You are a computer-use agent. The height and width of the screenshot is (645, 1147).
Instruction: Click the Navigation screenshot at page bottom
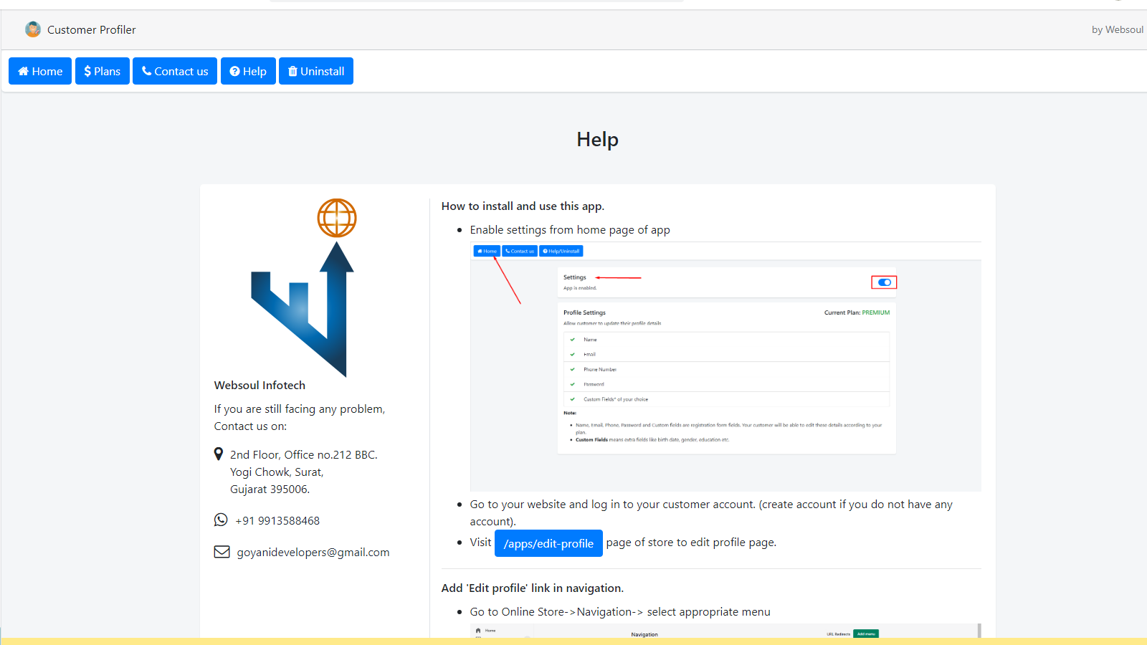[x=725, y=631]
